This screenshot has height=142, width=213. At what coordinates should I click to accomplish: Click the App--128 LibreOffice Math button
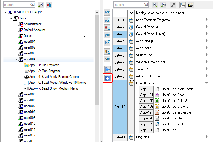tap(146, 118)
